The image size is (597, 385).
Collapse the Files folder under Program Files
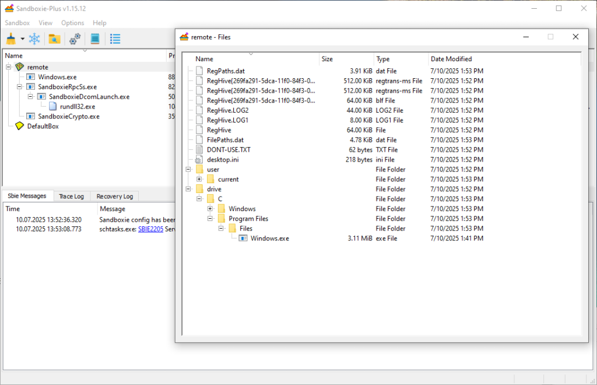coord(221,229)
